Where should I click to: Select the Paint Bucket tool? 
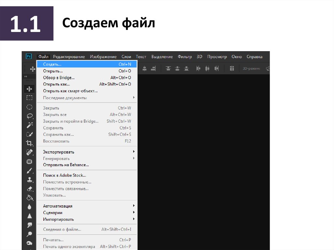(x=29, y=198)
